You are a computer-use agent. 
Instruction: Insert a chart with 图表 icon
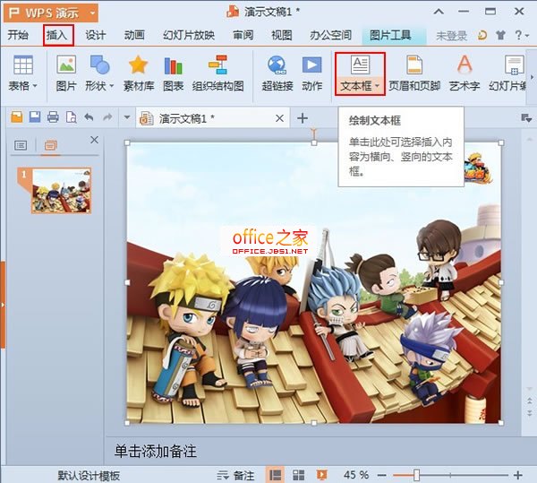[173, 65]
